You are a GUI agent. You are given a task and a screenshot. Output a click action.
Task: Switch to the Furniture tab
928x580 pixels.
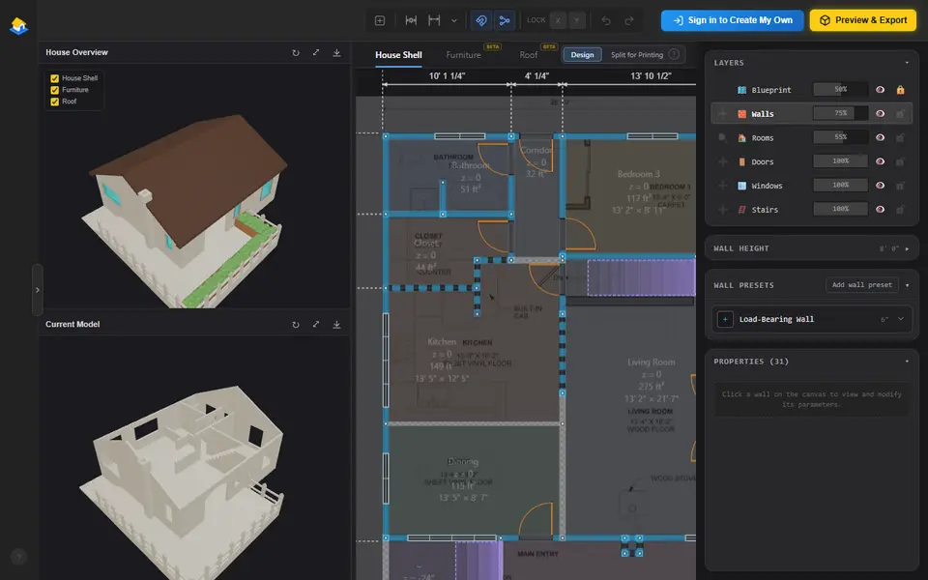pos(463,55)
